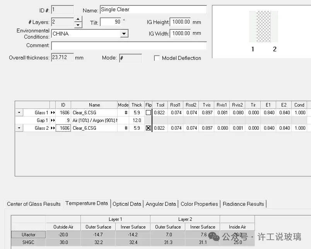Click the Layer 1 group header
Screen dimensions: 311x249
pyautogui.click(x=115, y=219)
